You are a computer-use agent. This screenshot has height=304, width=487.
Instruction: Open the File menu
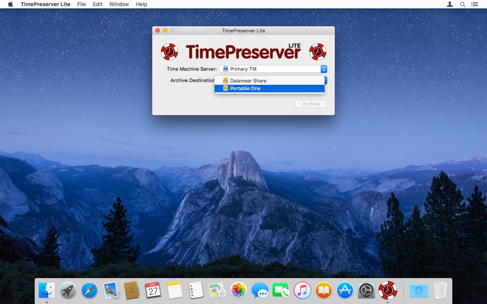pos(82,4)
